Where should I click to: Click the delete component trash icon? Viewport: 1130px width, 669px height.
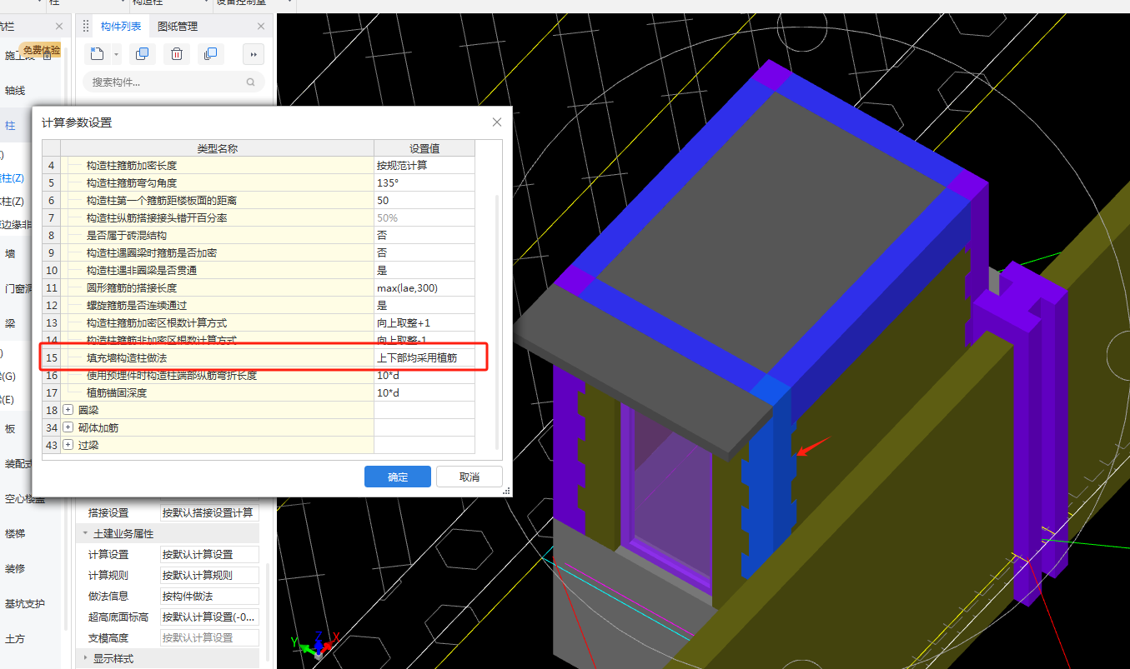pyautogui.click(x=177, y=54)
